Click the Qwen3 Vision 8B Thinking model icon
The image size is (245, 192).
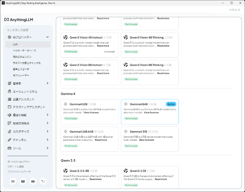126,65
